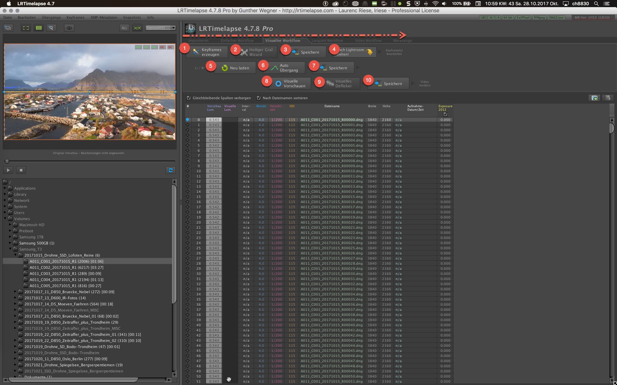
Task: Click the Speichern button at step 10
Action: point(389,83)
